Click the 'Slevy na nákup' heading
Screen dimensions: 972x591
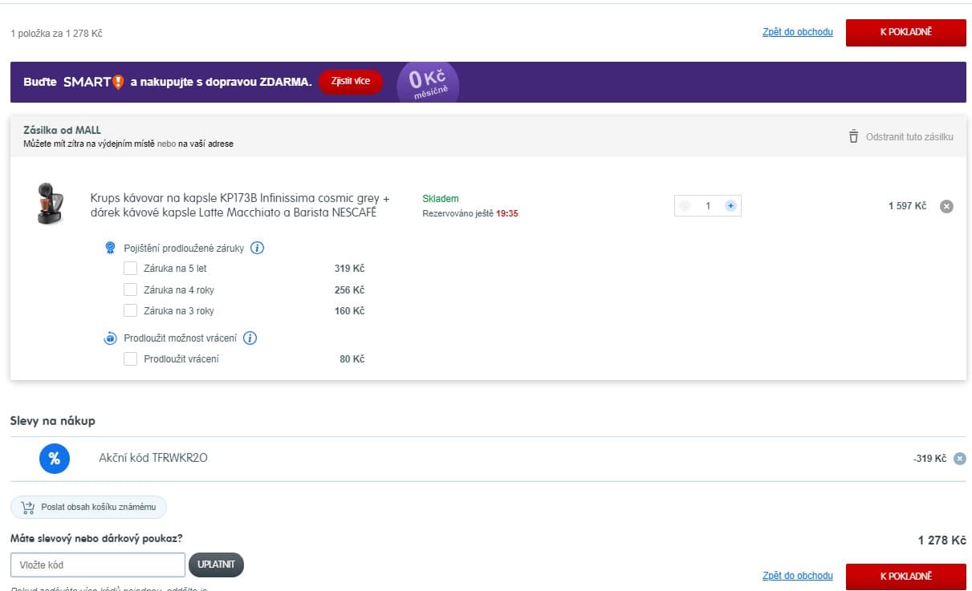pos(53,421)
